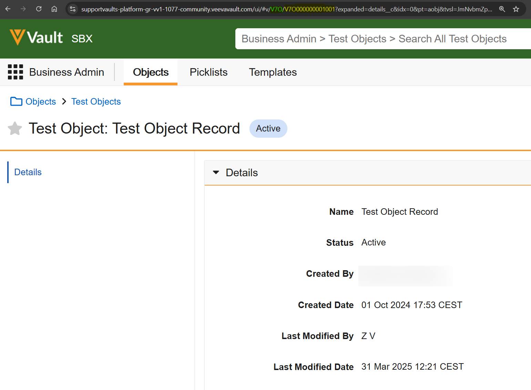This screenshot has height=390, width=531.
Task: Click the browser home icon
Action: pos(54,9)
